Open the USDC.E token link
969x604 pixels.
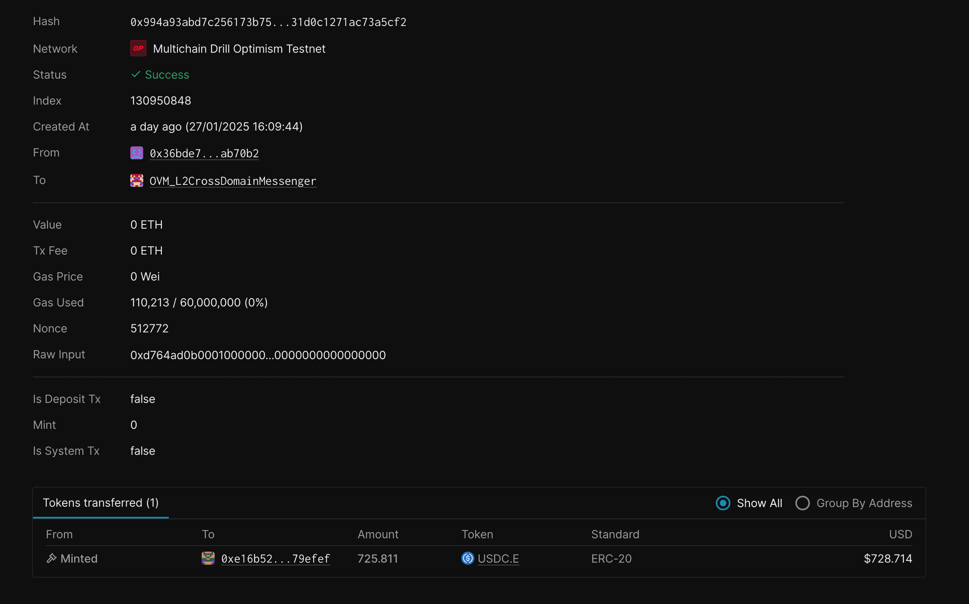tap(498, 559)
